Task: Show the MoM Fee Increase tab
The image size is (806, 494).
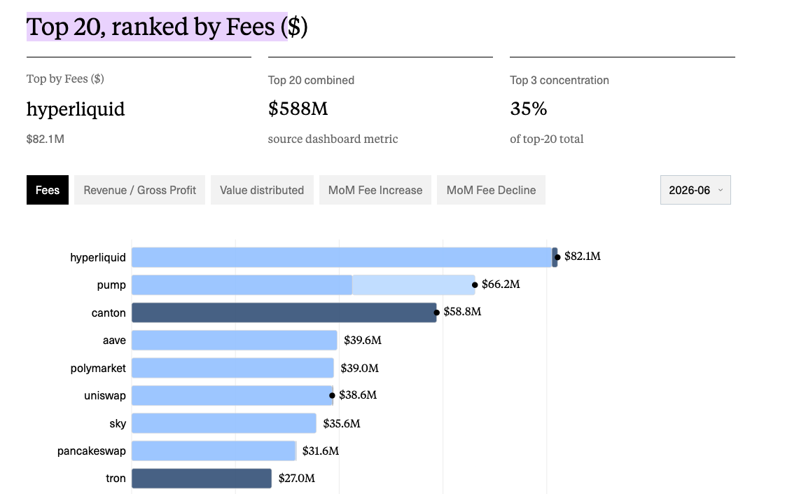Action: click(375, 190)
